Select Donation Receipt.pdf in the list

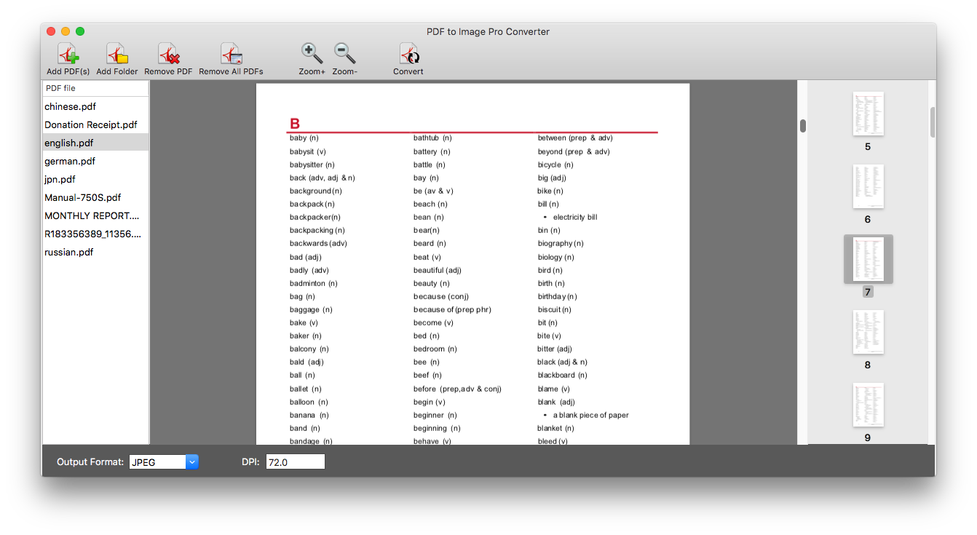[91, 125]
